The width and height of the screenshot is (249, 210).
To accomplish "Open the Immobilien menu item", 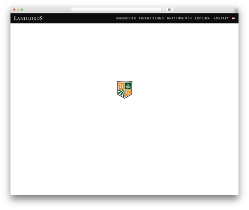I will tap(126, 18).
